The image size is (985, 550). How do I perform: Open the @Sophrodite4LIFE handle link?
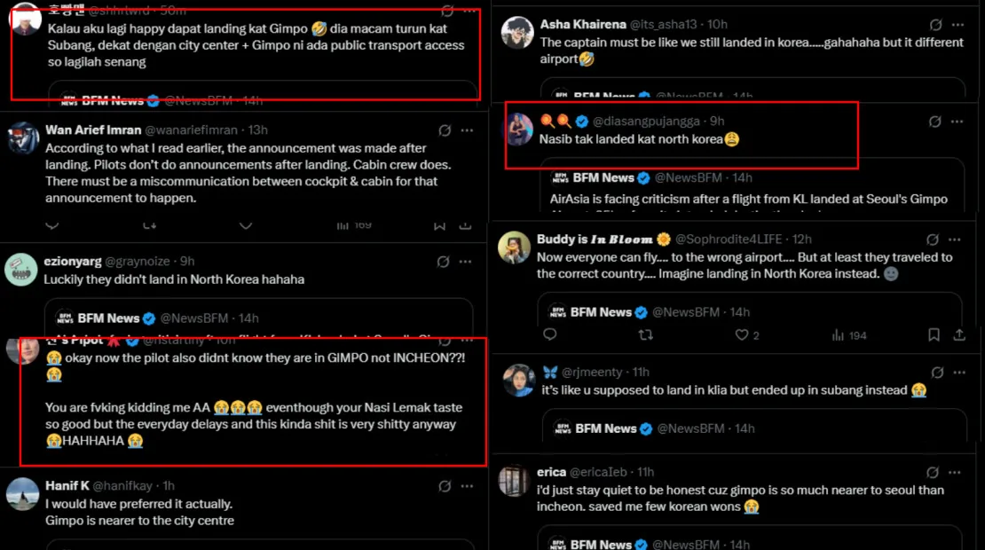pos(731,240)
